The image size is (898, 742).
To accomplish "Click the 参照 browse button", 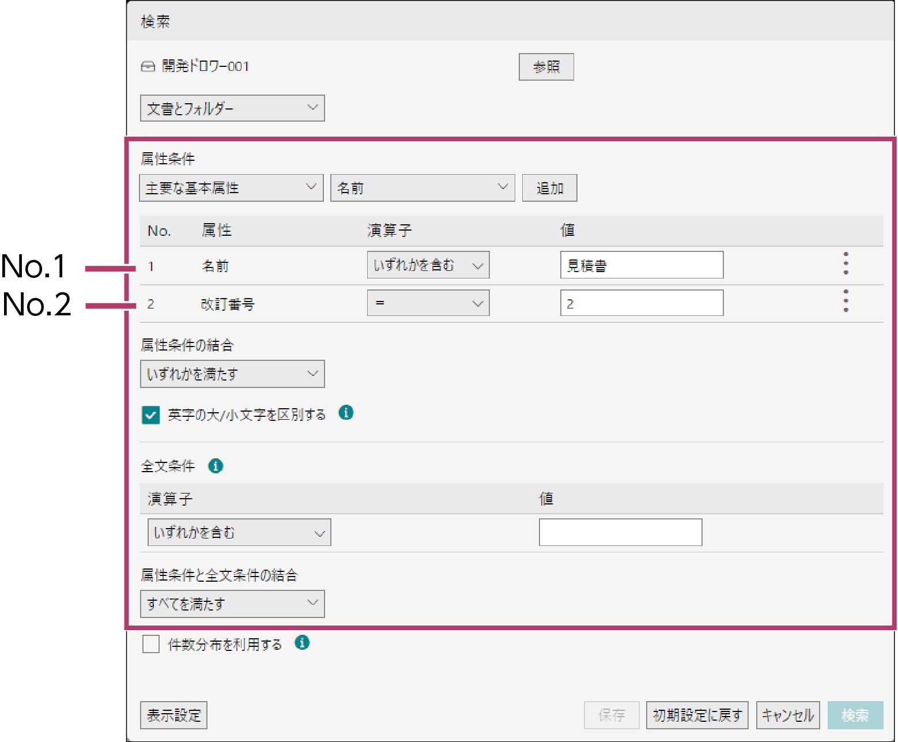I will click(546, 67).
